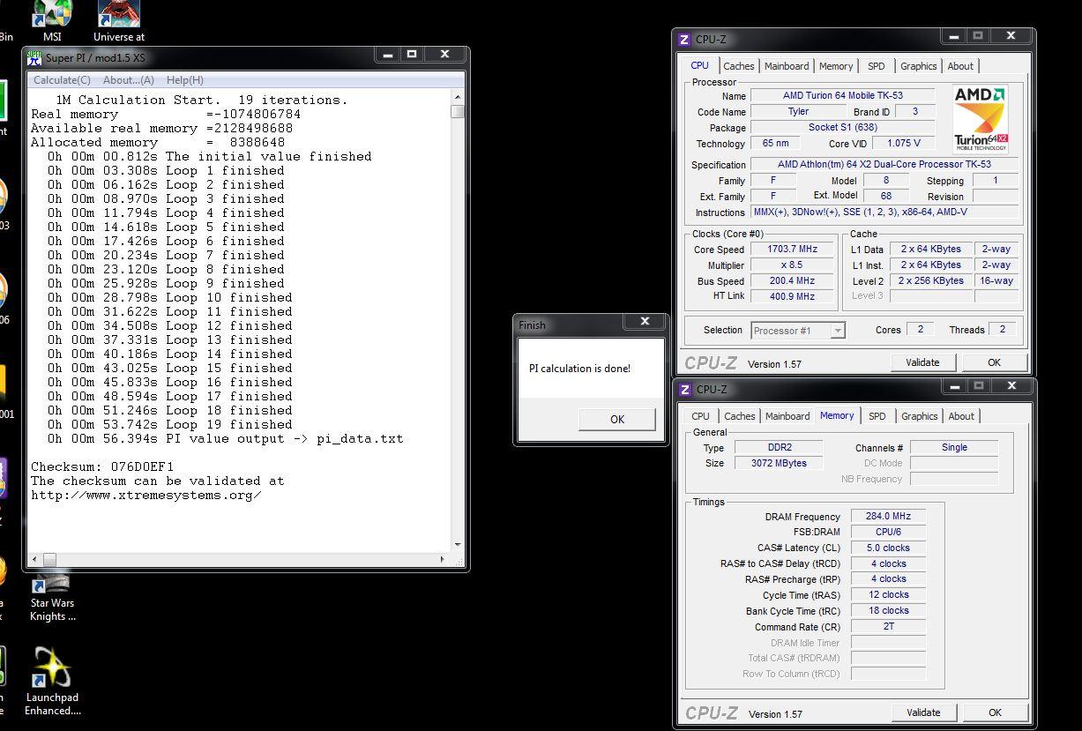Click the HT Link 400.9 MHz value
This screenshot has height=731, width=1082.
pyautogui.click(x=792, y=297)
